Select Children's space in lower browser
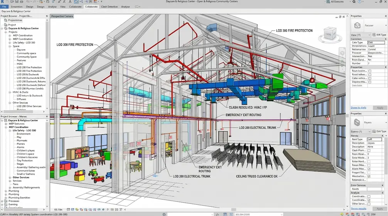The image size is (388, 216). coord(25,154)
